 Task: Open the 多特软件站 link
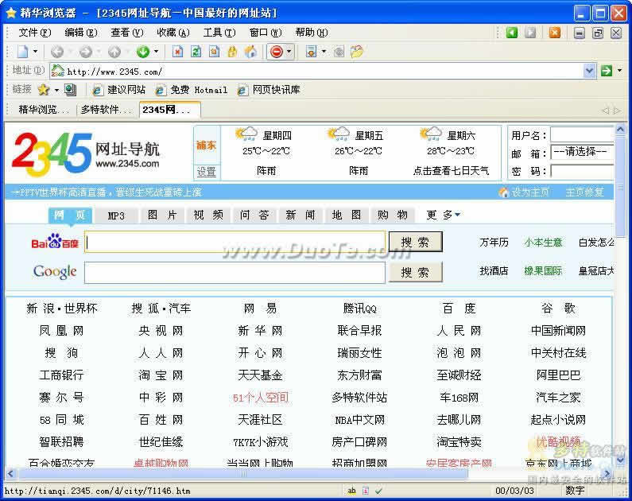click(359, 398)
